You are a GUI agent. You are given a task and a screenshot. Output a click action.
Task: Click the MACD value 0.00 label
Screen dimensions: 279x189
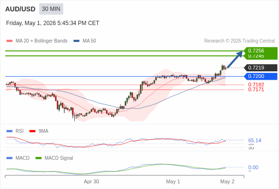click(x=253, y=167)
